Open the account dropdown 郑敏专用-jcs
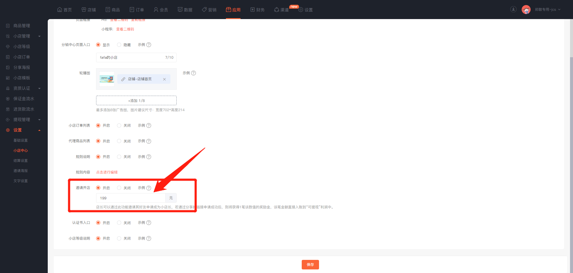The image size is (573, 273). point(547,10)
